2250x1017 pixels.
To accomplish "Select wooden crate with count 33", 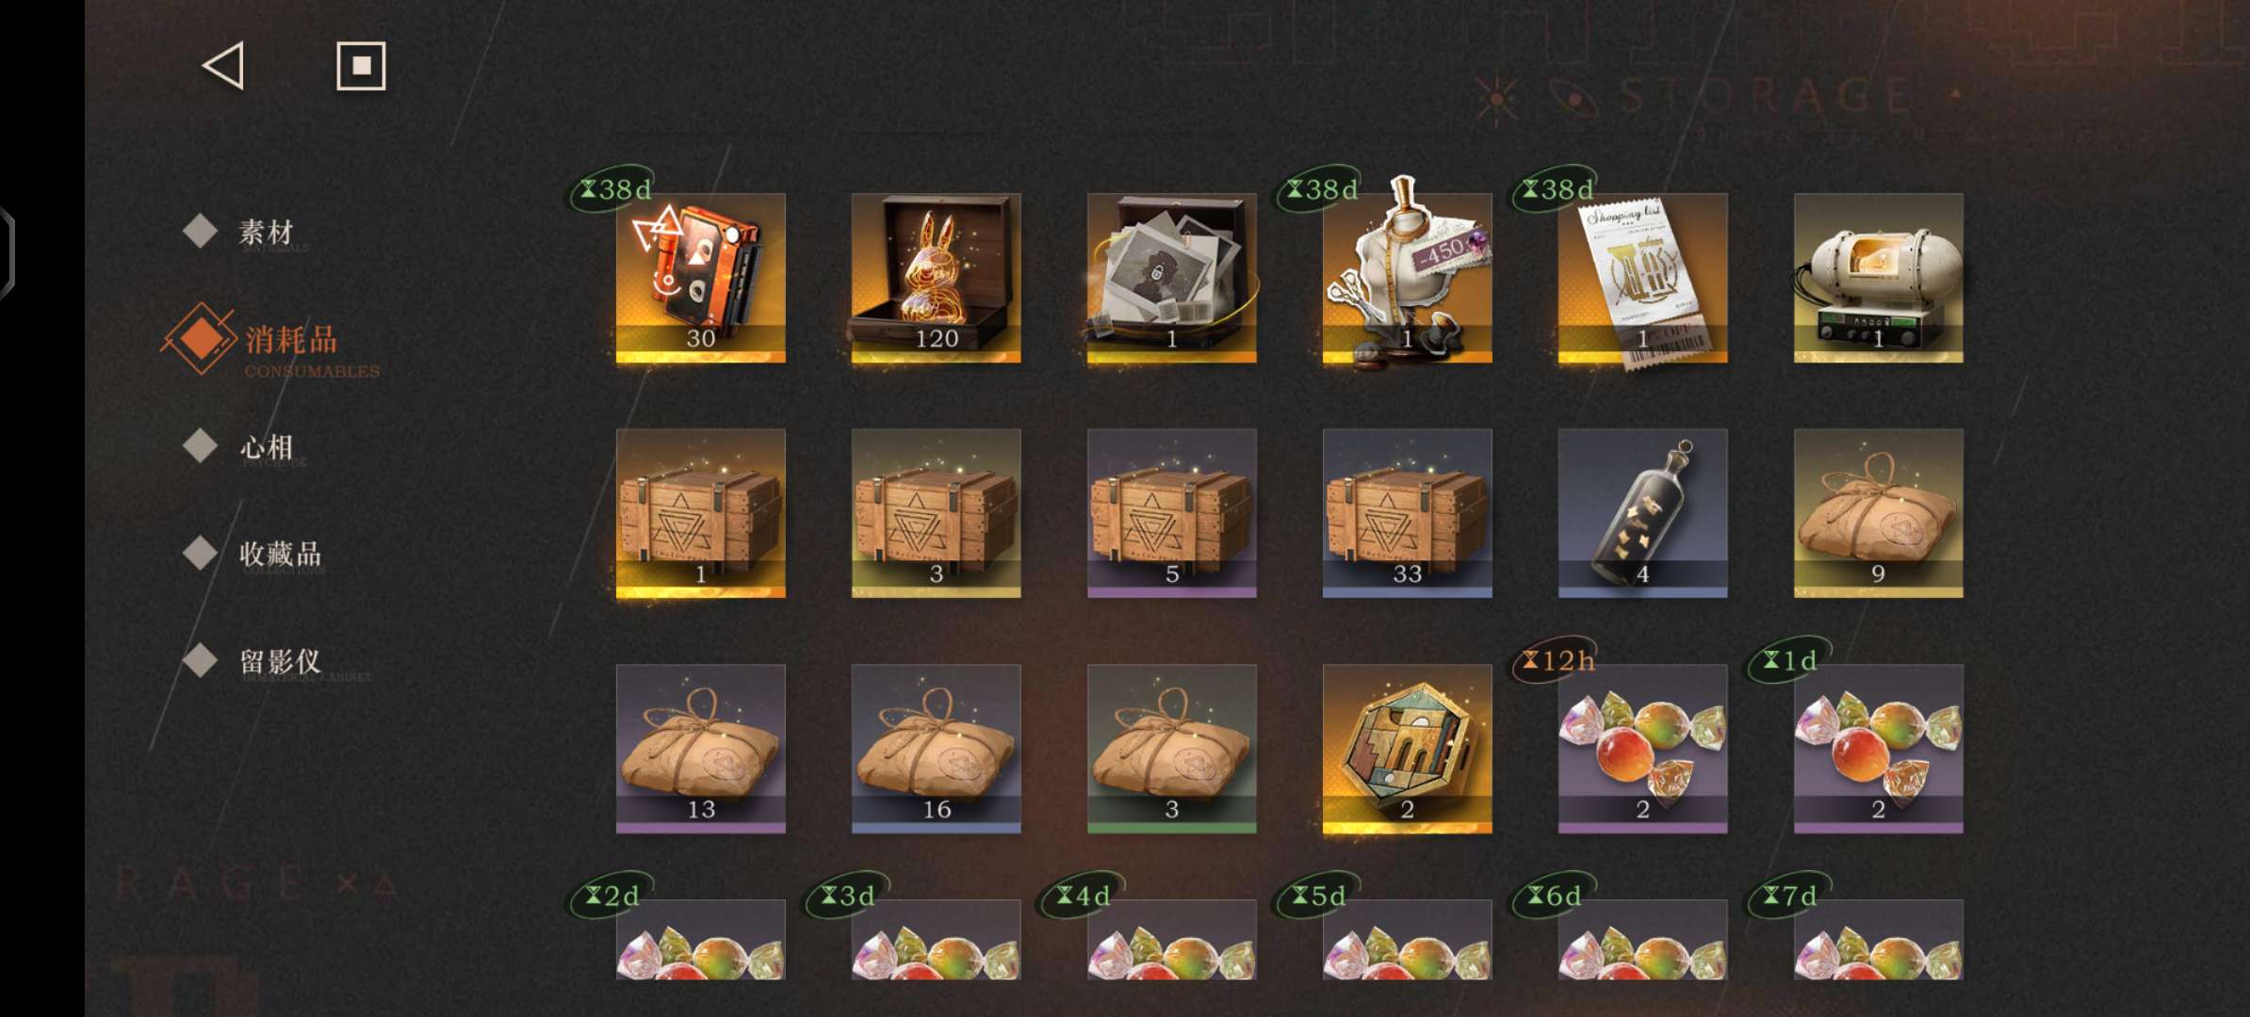I will [x=1407, y=513].
